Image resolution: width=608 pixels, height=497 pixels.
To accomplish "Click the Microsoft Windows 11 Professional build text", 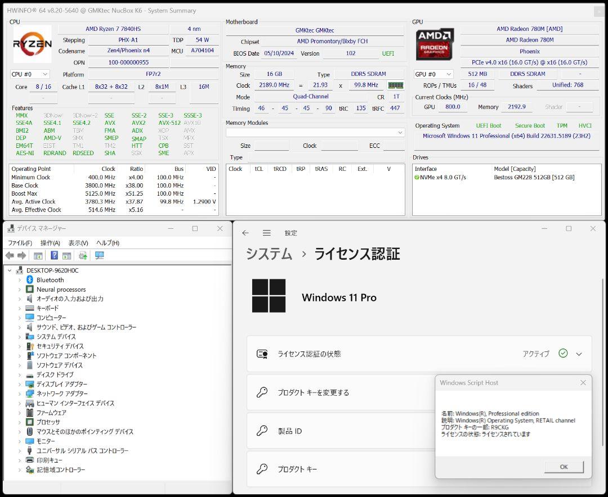I will click(x=507, y=136).
